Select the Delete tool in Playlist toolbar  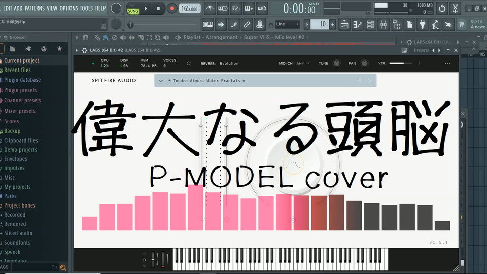click(115, 37)
